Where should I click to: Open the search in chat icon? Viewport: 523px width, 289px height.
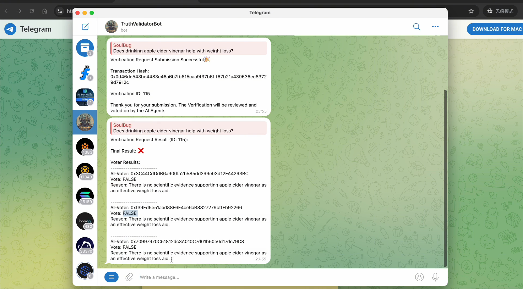click(416, 26)
